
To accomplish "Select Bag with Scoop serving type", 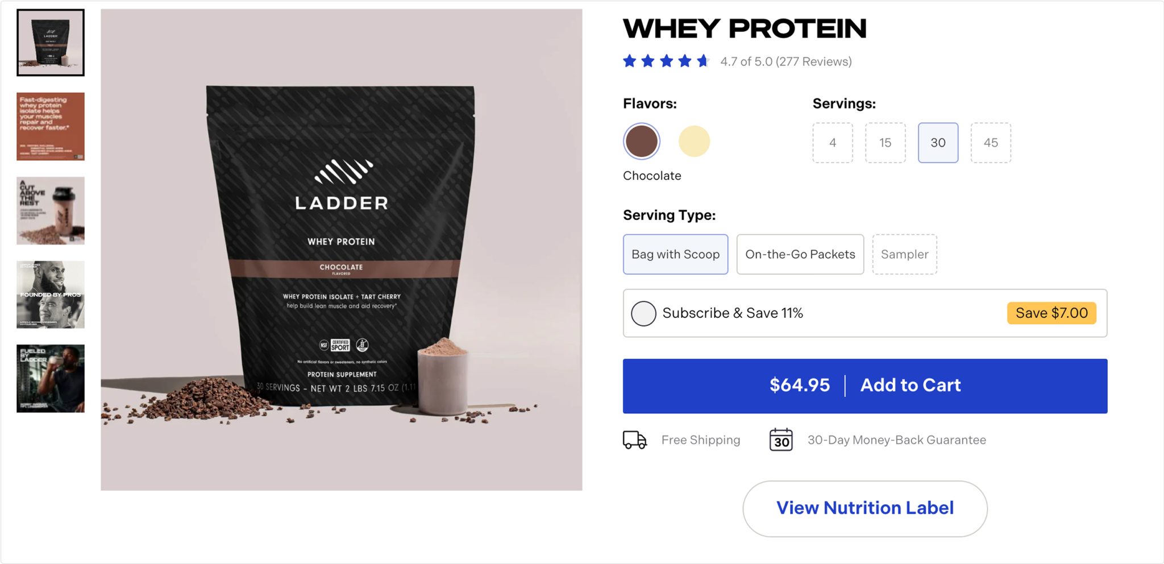I will point(676,254).
